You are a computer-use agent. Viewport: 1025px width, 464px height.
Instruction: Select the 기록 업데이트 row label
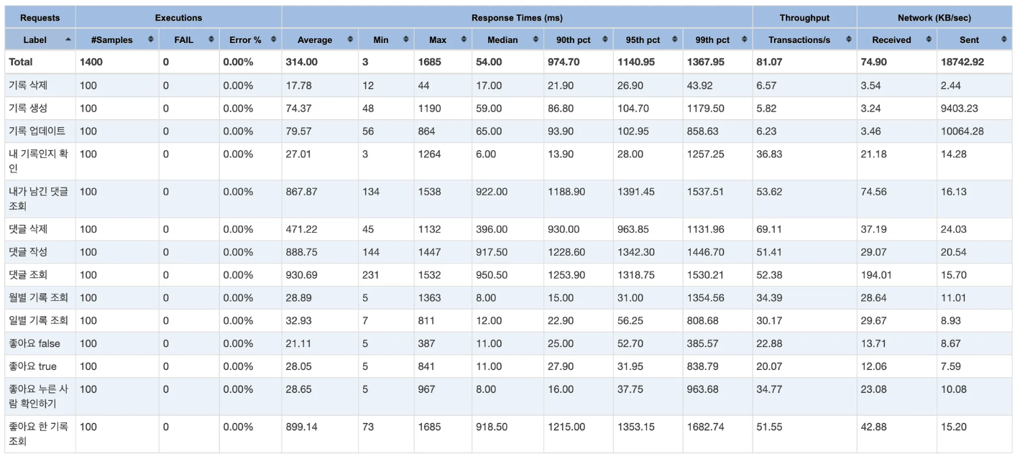coord(37,131)
